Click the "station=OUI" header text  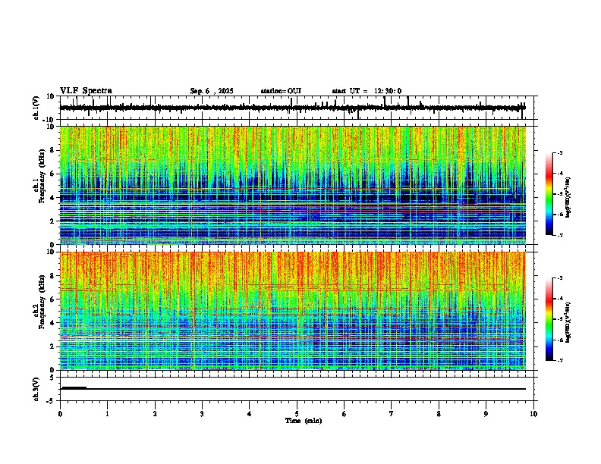point(281,91)
